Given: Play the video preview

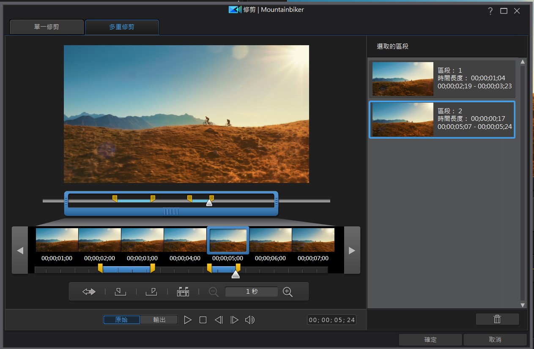Looking at the screenshot, I should point(188,320).
